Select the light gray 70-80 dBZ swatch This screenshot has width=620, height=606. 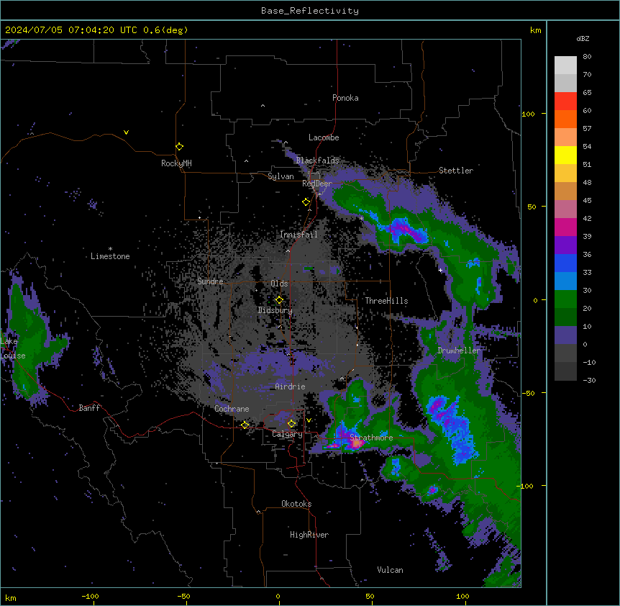click(565, 65)
